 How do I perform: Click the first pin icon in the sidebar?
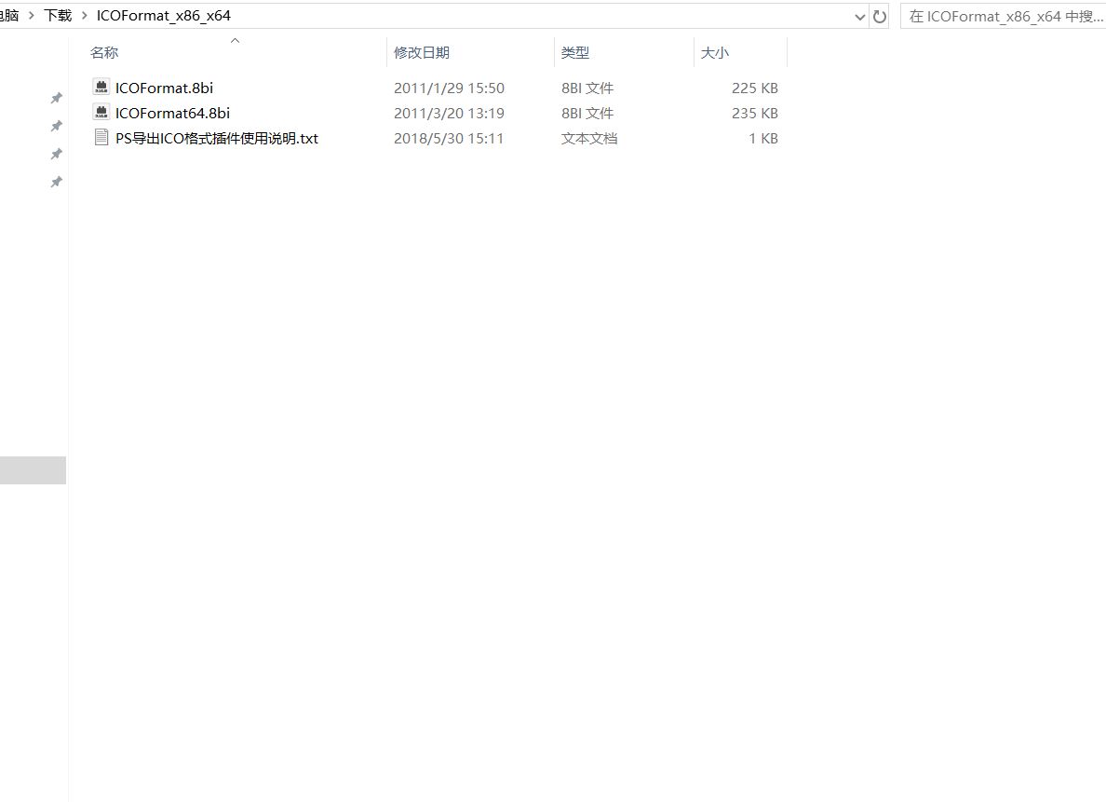pos(56,97)
